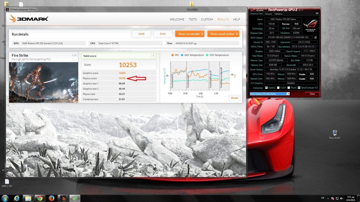Click the ROG logo in GPU-Z window
Screen dimensions: 360x202
tap(311, 25)
